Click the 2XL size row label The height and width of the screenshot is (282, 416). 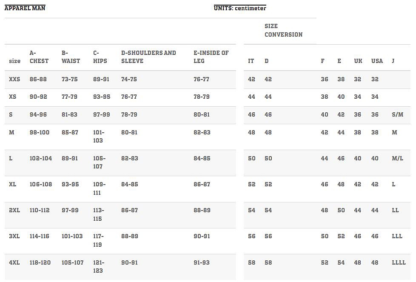pos(14,210)
